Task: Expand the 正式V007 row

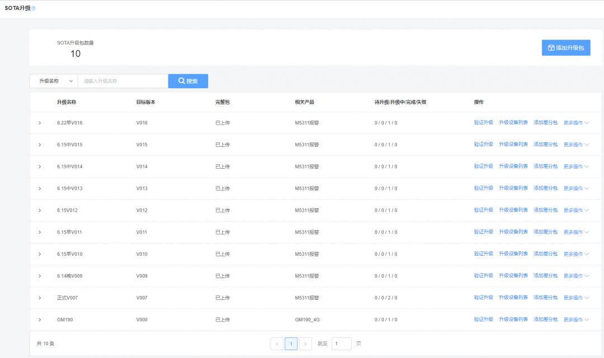Action: 40,298
